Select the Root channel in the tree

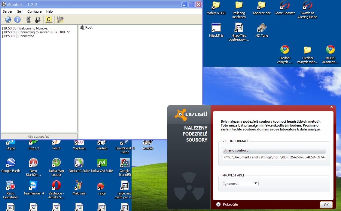(89, 27)
